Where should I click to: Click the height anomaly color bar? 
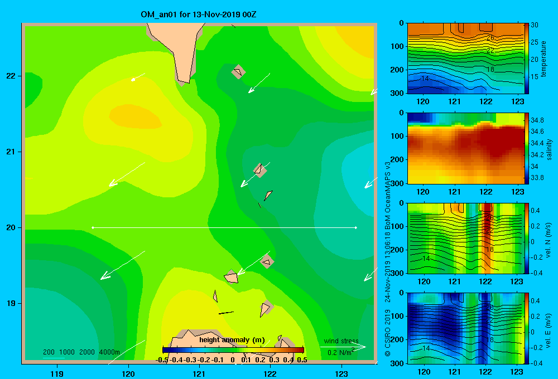(233, 350)
